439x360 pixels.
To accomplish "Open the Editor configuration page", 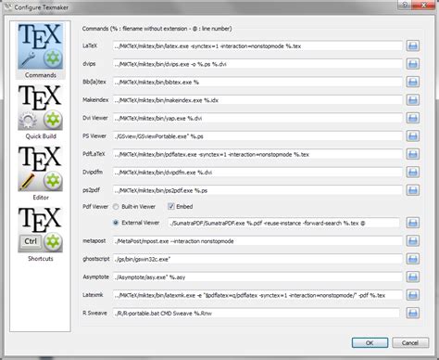I will (x=40, y=174).
